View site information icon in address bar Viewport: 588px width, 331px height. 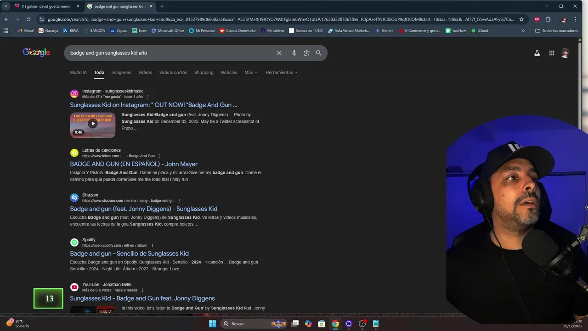41,19
